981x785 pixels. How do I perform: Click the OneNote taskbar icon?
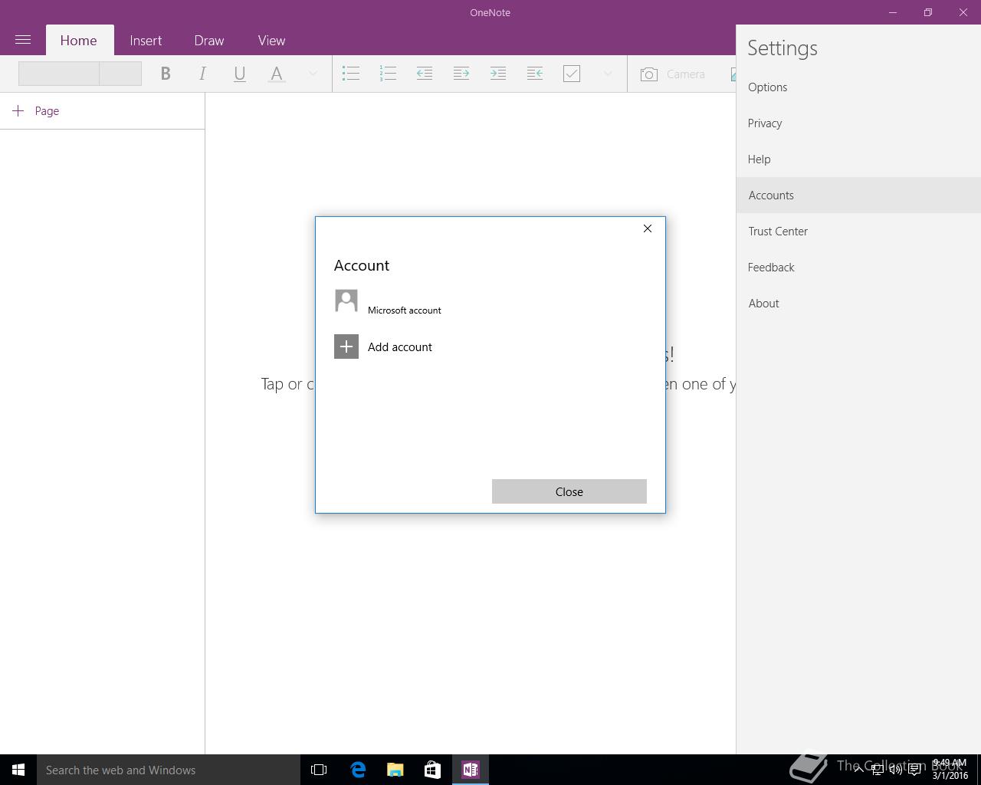tap(471, 770)
